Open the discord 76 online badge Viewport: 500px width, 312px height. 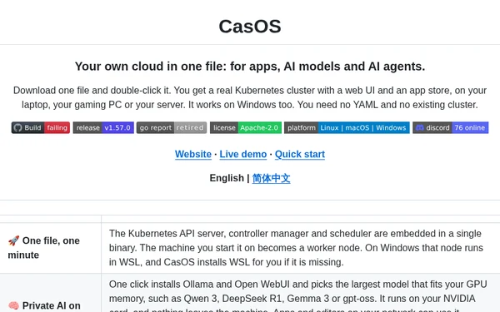point(450,127)
